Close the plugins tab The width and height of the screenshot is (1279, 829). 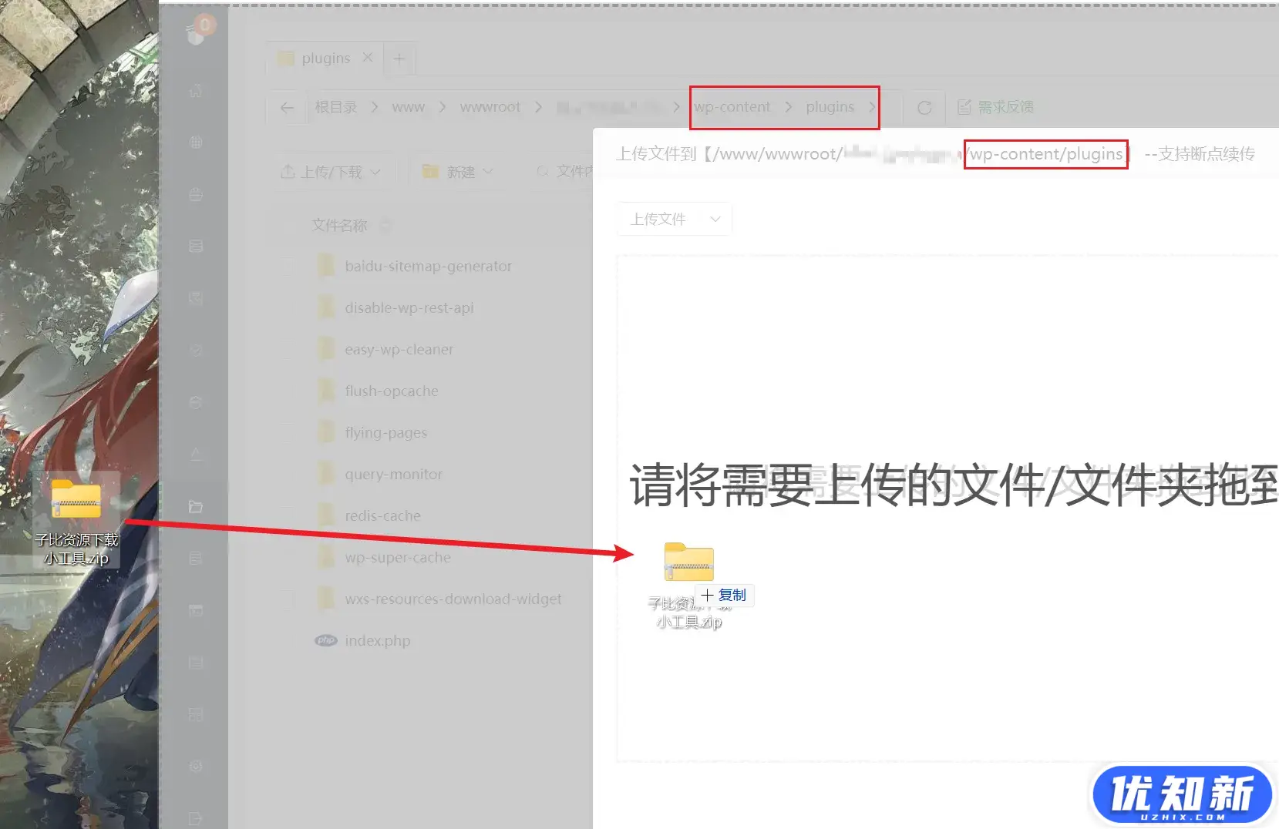pyautogui.click(x=368, y=58)
